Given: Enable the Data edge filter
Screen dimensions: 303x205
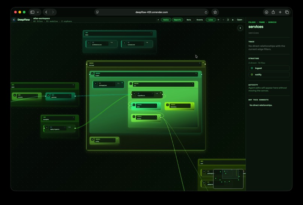Looking at the screenshot, I should [x=189, y=20].
